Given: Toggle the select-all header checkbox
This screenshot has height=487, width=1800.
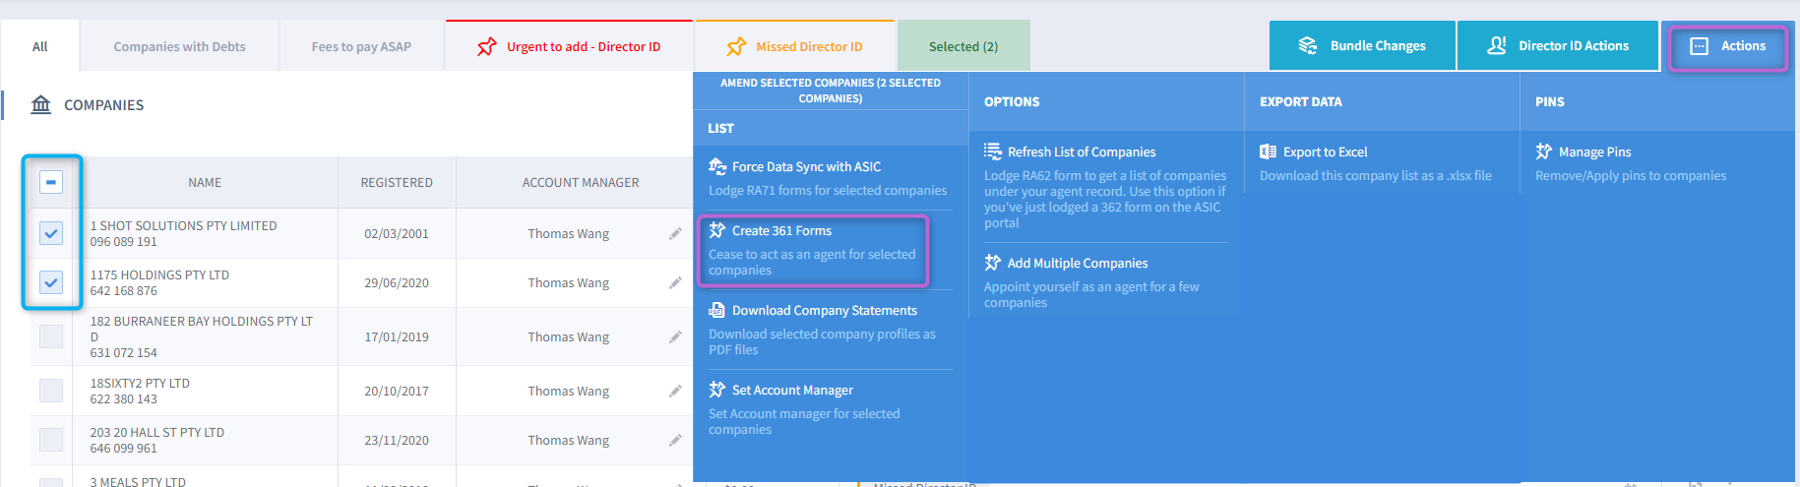Looking at the screenshot, I should pyautogui.click(x=51, y=182).
